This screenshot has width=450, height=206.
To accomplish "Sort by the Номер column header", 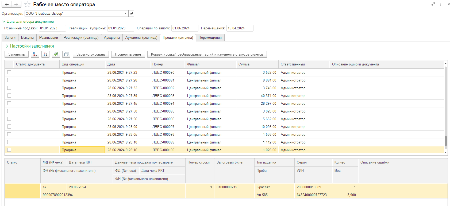I will tap(167, 64).
